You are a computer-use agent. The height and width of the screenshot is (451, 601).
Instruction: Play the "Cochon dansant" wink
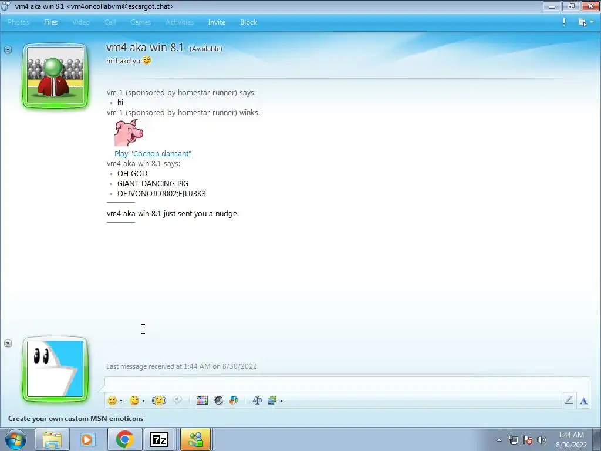coord(153,153)
